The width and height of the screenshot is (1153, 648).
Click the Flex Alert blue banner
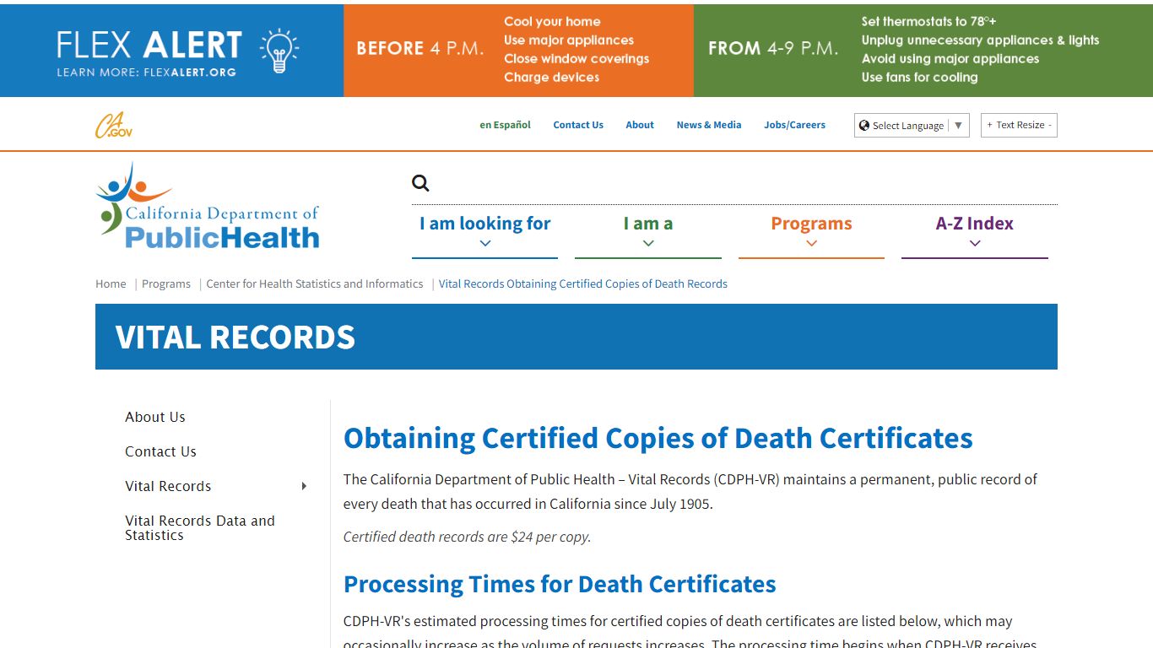click(x=171, y=51)
